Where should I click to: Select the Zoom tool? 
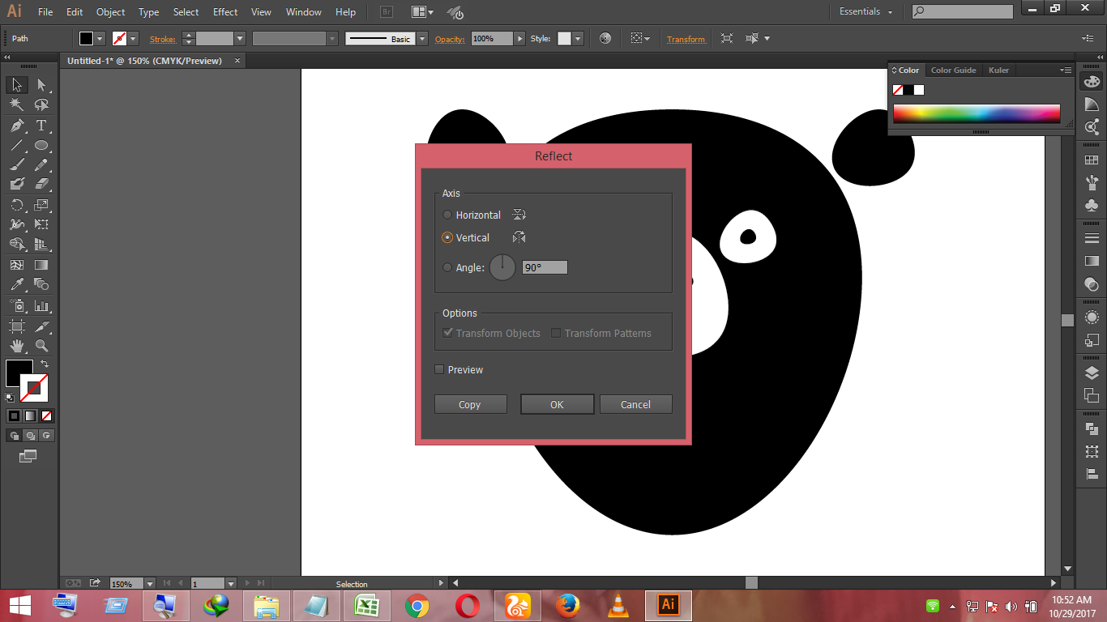(x=41, y=346)
